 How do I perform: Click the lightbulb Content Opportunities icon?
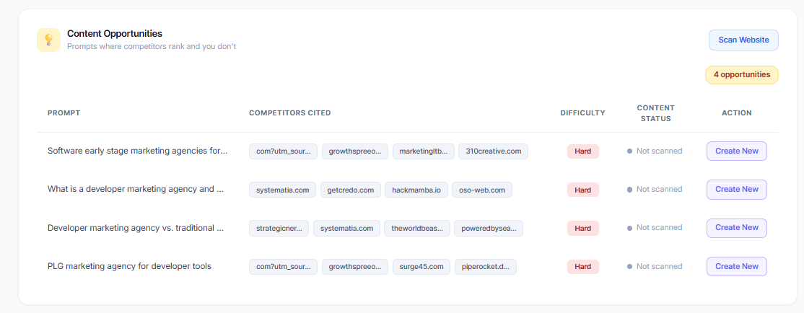click(x=48, y=40)
